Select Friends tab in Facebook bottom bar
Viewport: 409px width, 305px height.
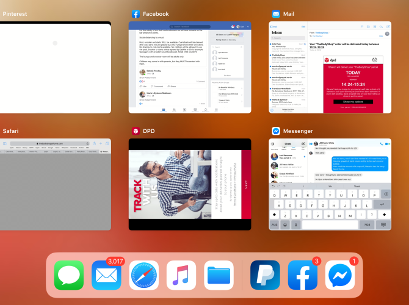click(x=174, y=110)
